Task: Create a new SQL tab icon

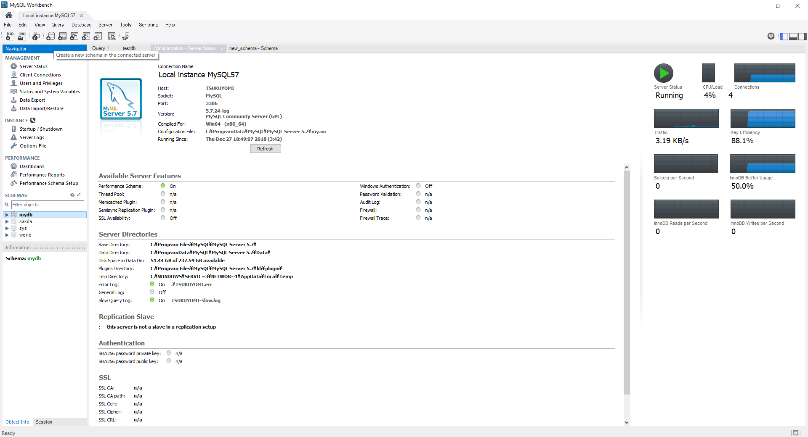Action: [x=10, y=37]
